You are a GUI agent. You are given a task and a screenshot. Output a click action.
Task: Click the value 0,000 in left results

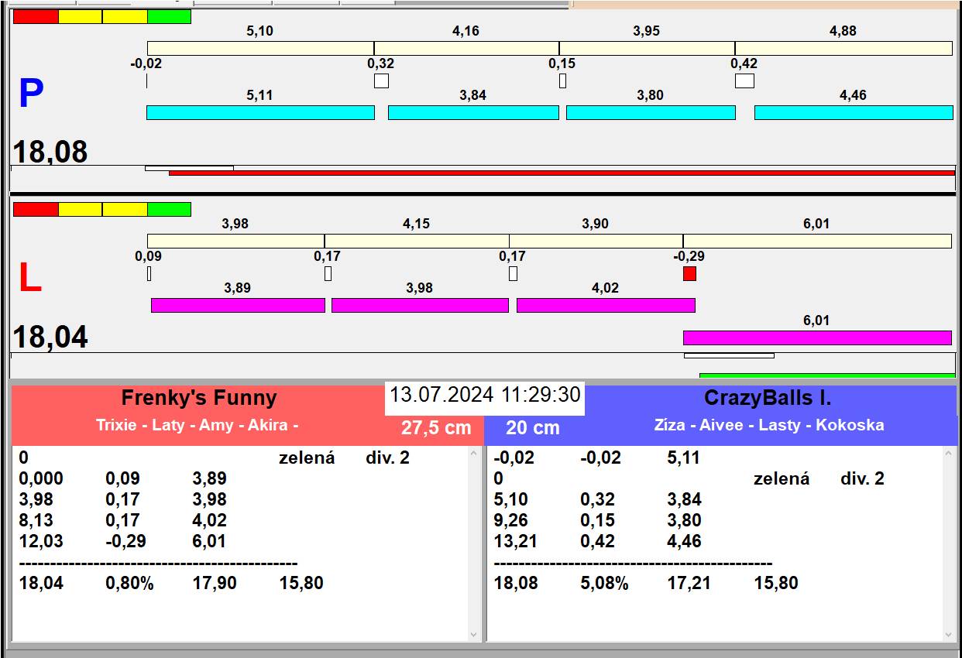coord(41,479)
